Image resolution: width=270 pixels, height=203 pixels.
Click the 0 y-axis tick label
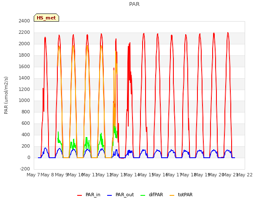pos(29,157)
